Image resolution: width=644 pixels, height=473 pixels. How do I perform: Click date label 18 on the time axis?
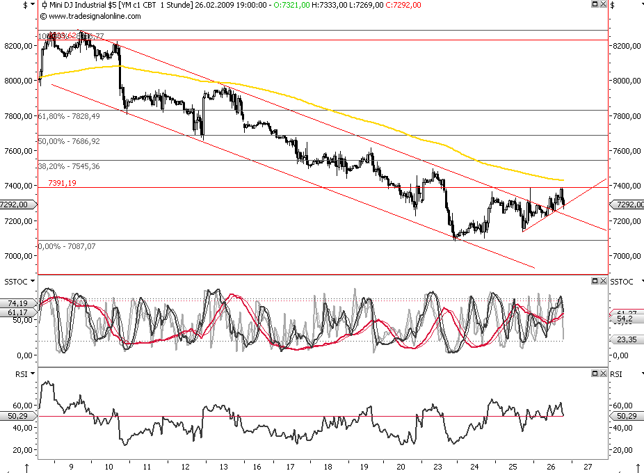click(328, 467)
